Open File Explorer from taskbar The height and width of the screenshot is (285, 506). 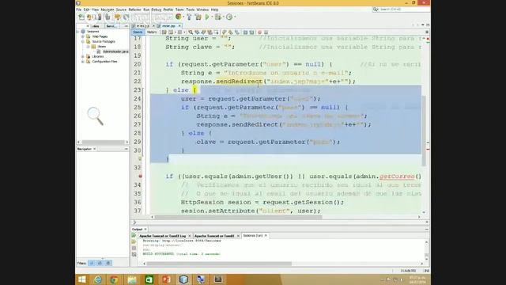[132, 279]
